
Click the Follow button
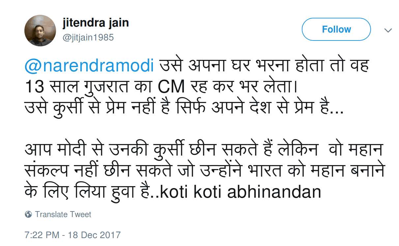(336, 30)
